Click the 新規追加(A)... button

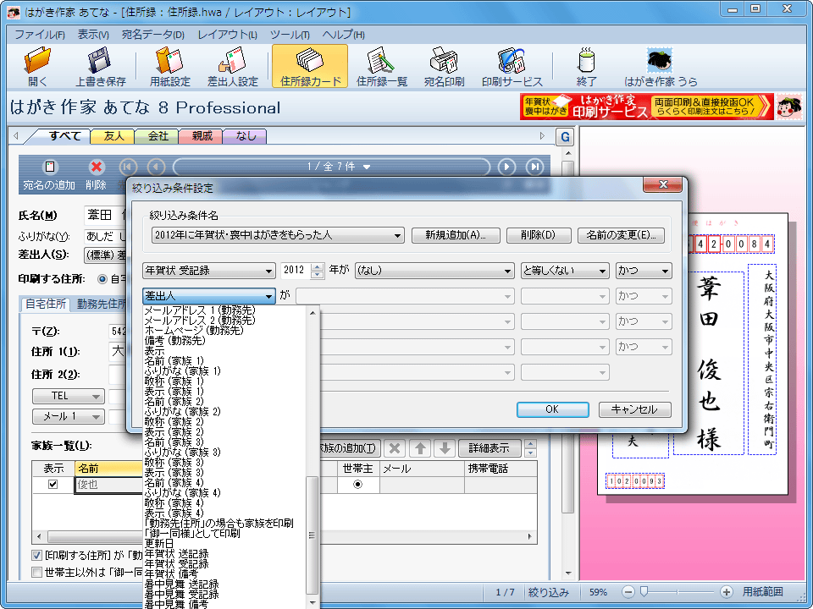pyautogui.click(x=456, y=235)
